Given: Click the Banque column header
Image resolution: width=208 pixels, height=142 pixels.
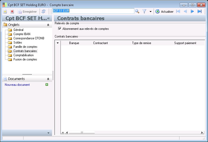Looking at the screenshot, I should pyautogui.click(x=74, y=43).
